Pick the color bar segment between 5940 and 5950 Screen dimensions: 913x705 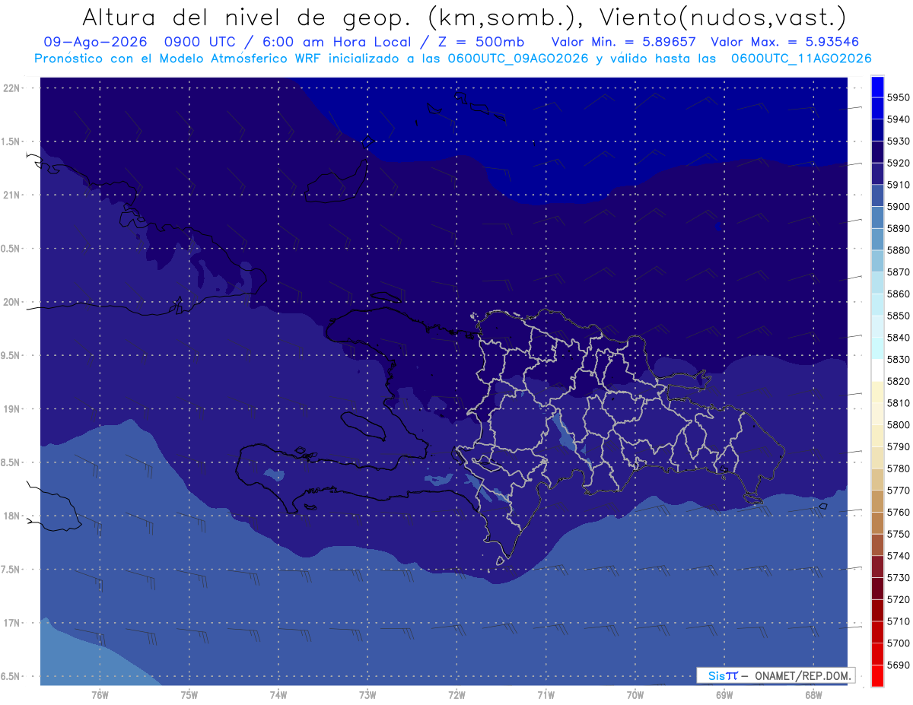coord(877,108)
